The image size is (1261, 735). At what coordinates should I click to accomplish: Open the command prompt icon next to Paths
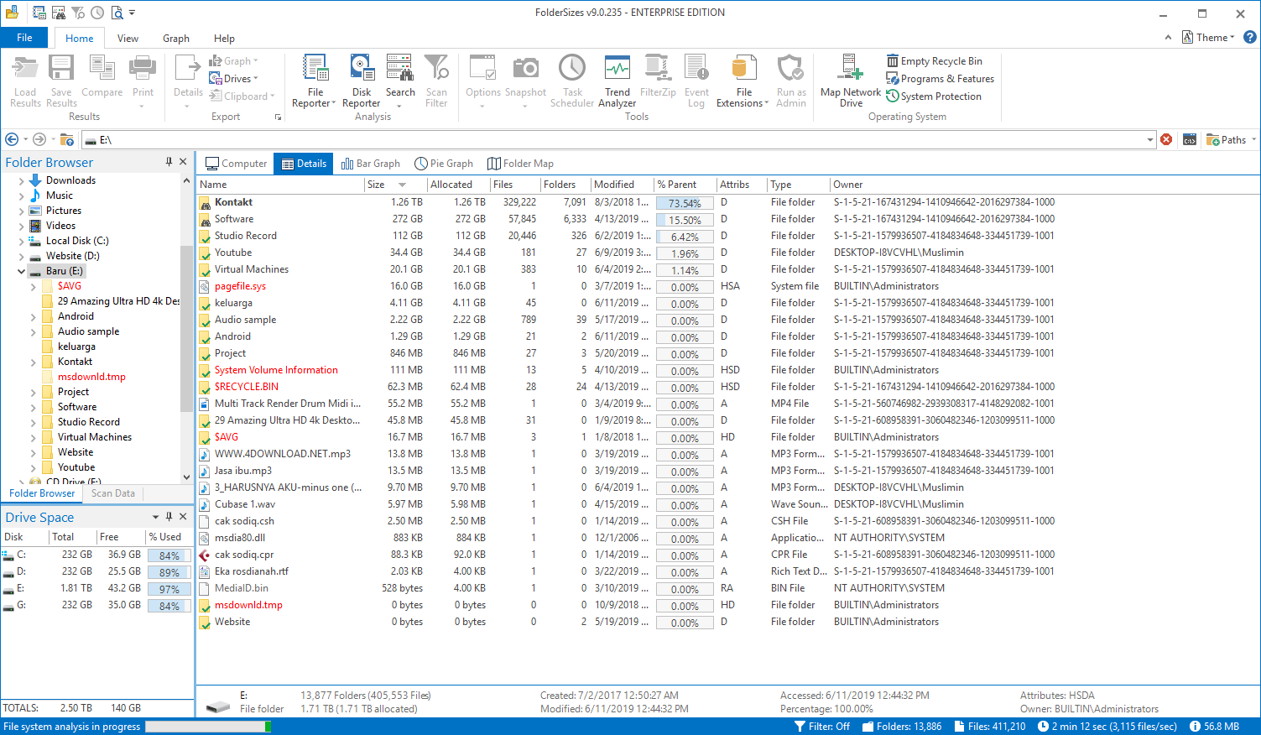tap(1190, 139)
